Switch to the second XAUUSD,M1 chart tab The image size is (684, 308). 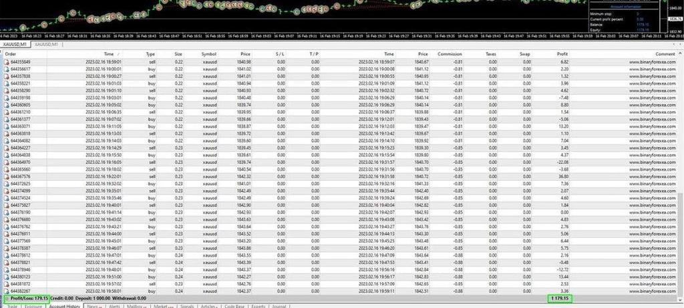[47, 44]
